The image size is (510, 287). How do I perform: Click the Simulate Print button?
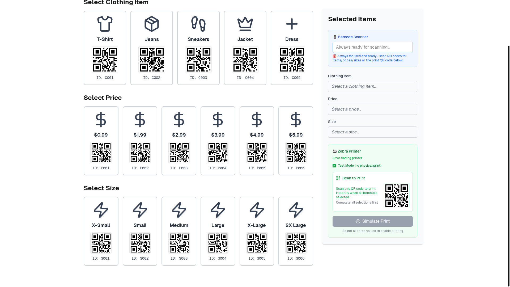373,221
